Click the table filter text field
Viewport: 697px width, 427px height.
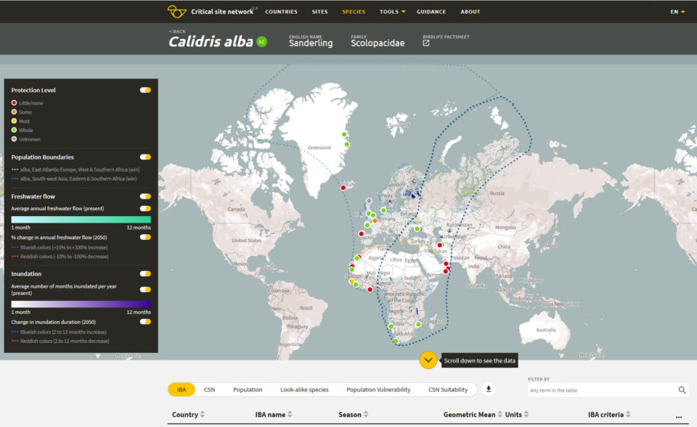(601, 390)
